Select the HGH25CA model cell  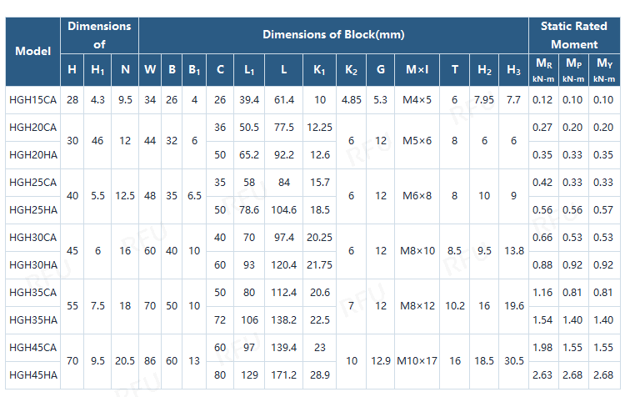click(33, 182)
